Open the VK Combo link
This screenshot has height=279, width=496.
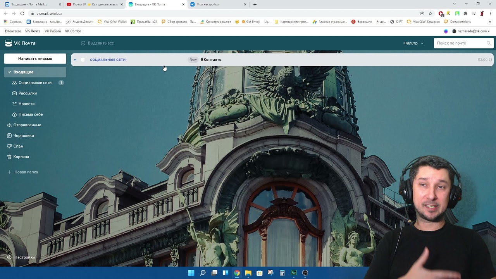[x=73, y=31]
